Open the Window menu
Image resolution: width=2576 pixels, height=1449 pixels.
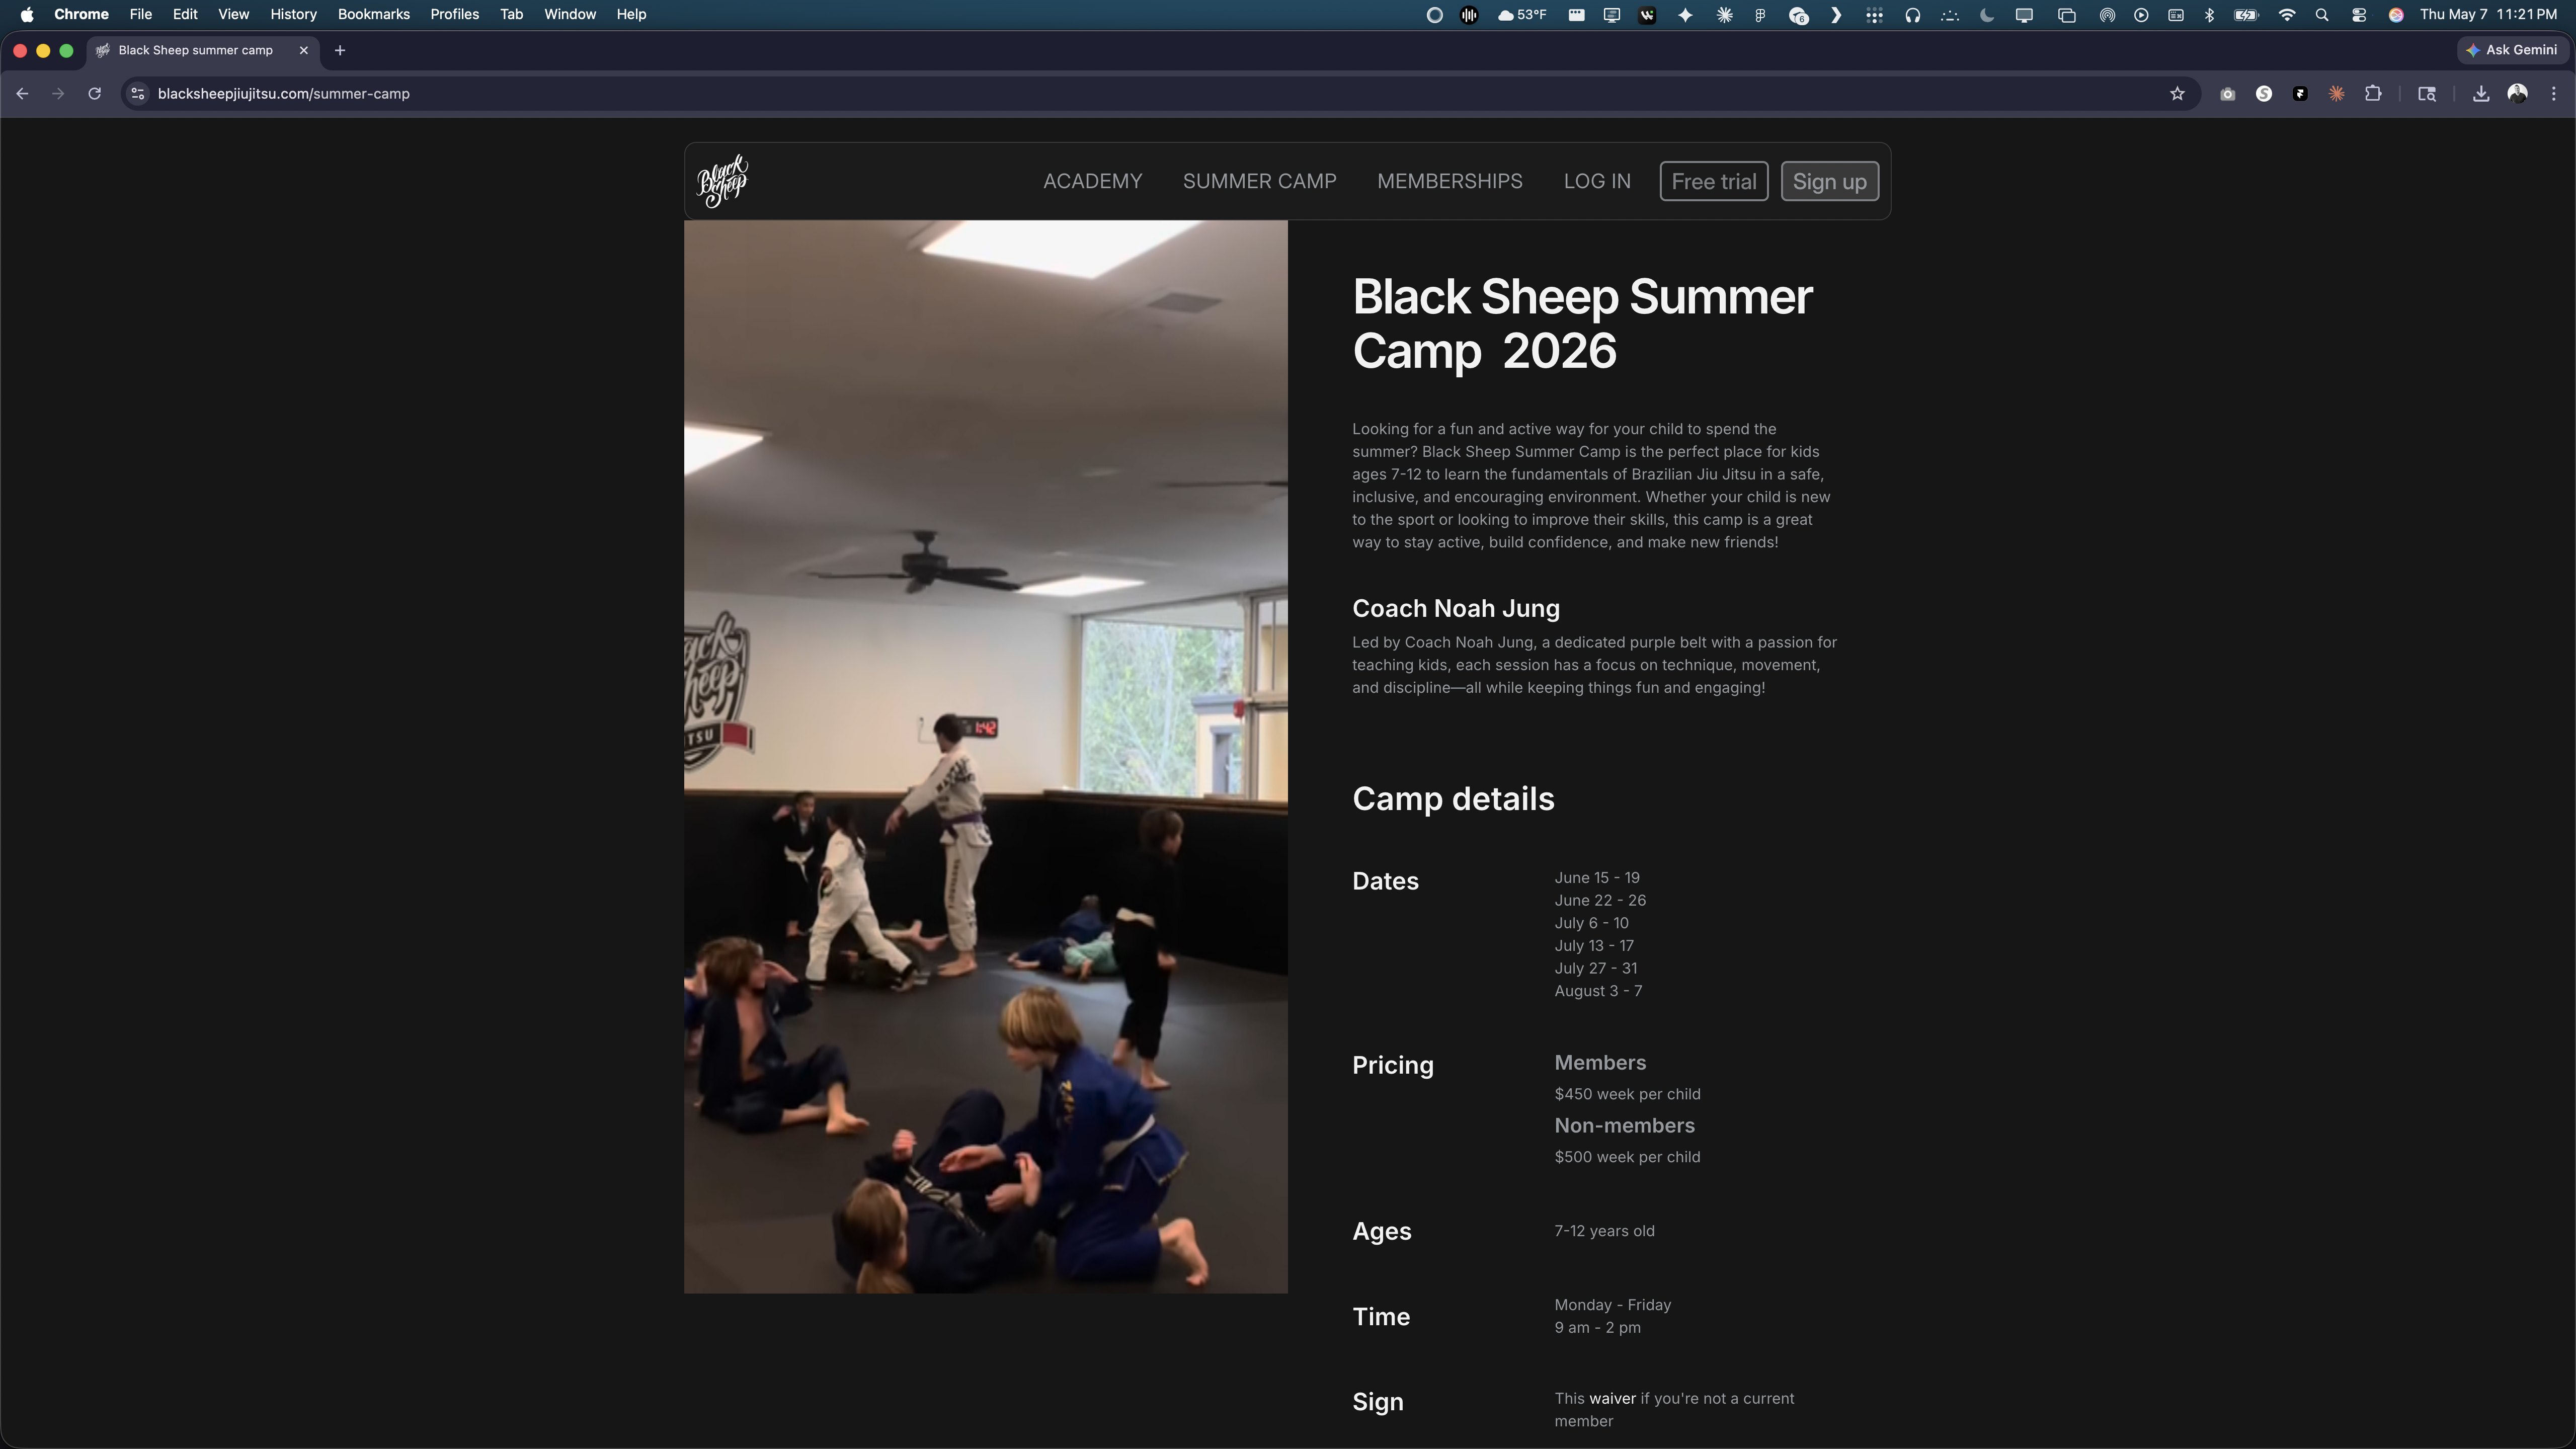[570, 14]
